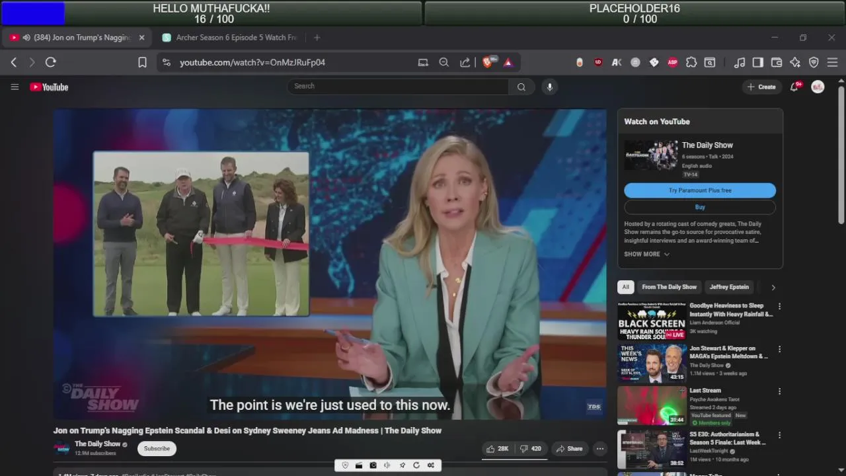Click the clapperboard record icon in floating toolbar

pos(359,465)
